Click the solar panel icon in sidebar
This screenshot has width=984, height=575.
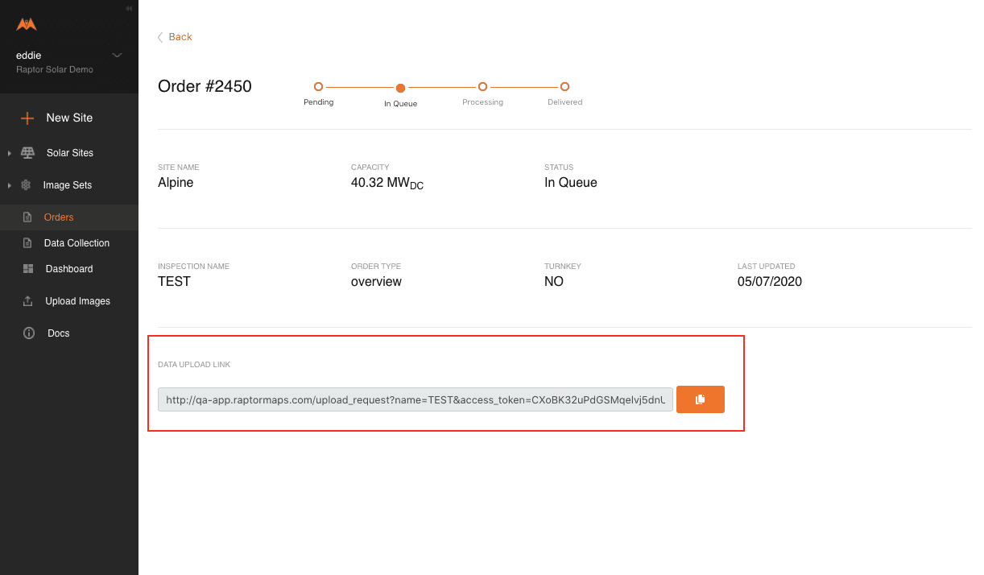(x=27, y=153)
